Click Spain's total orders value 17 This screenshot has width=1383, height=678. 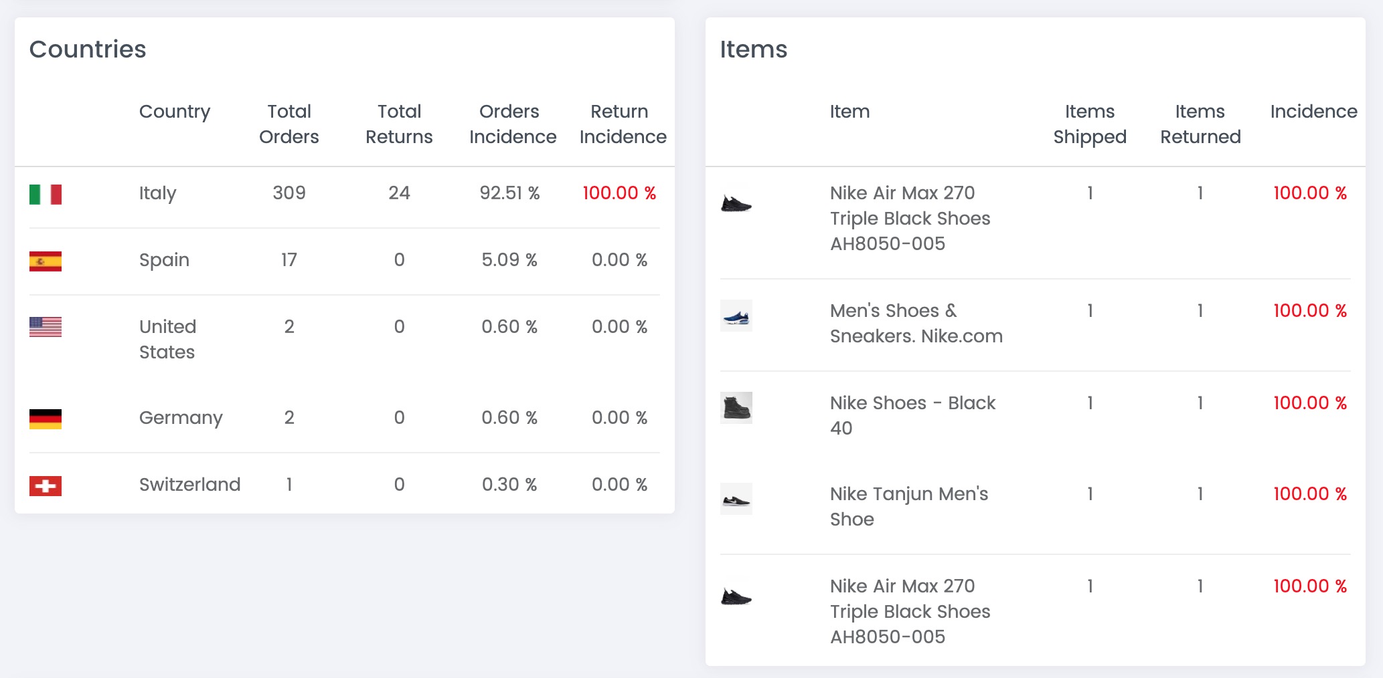point(289,260)
